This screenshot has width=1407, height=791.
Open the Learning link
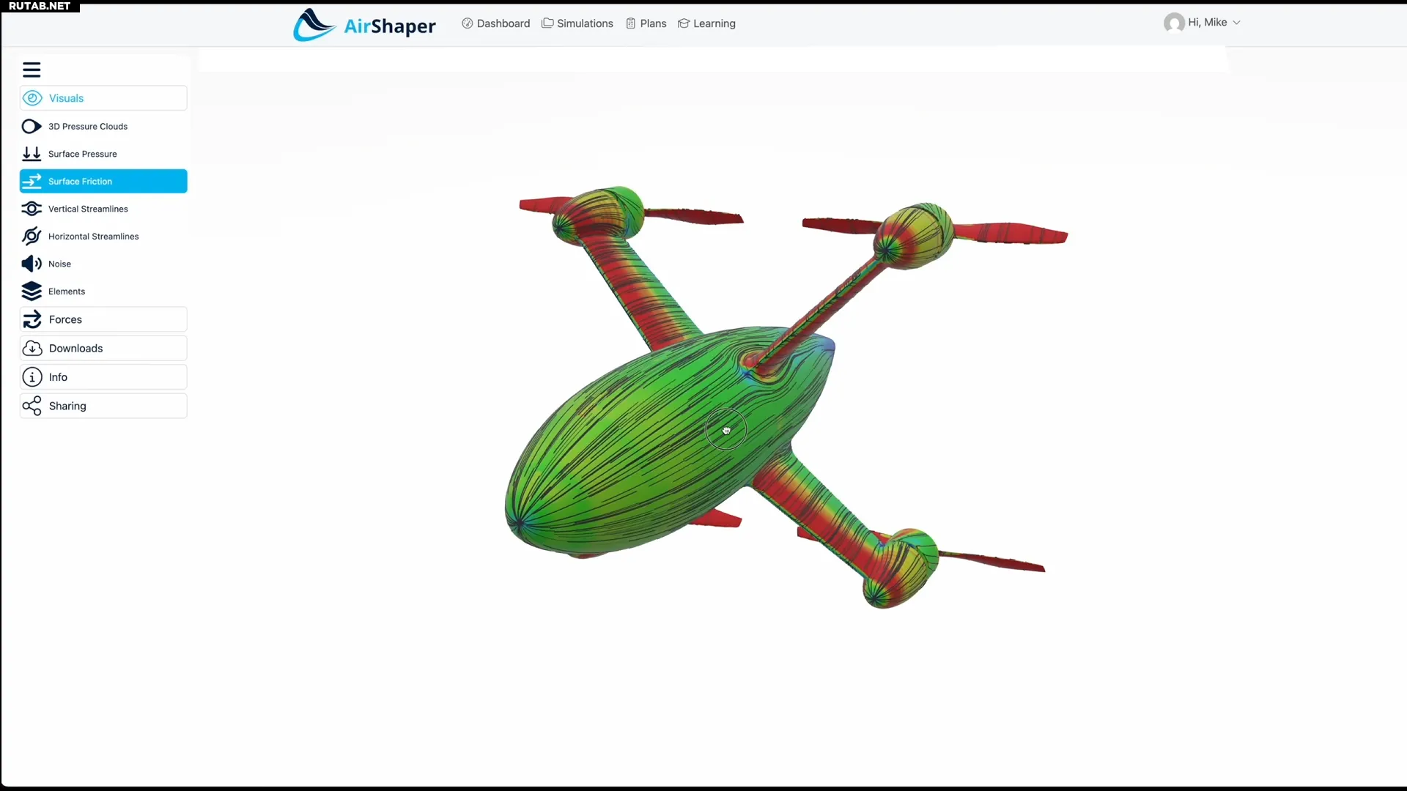[706, 23]
